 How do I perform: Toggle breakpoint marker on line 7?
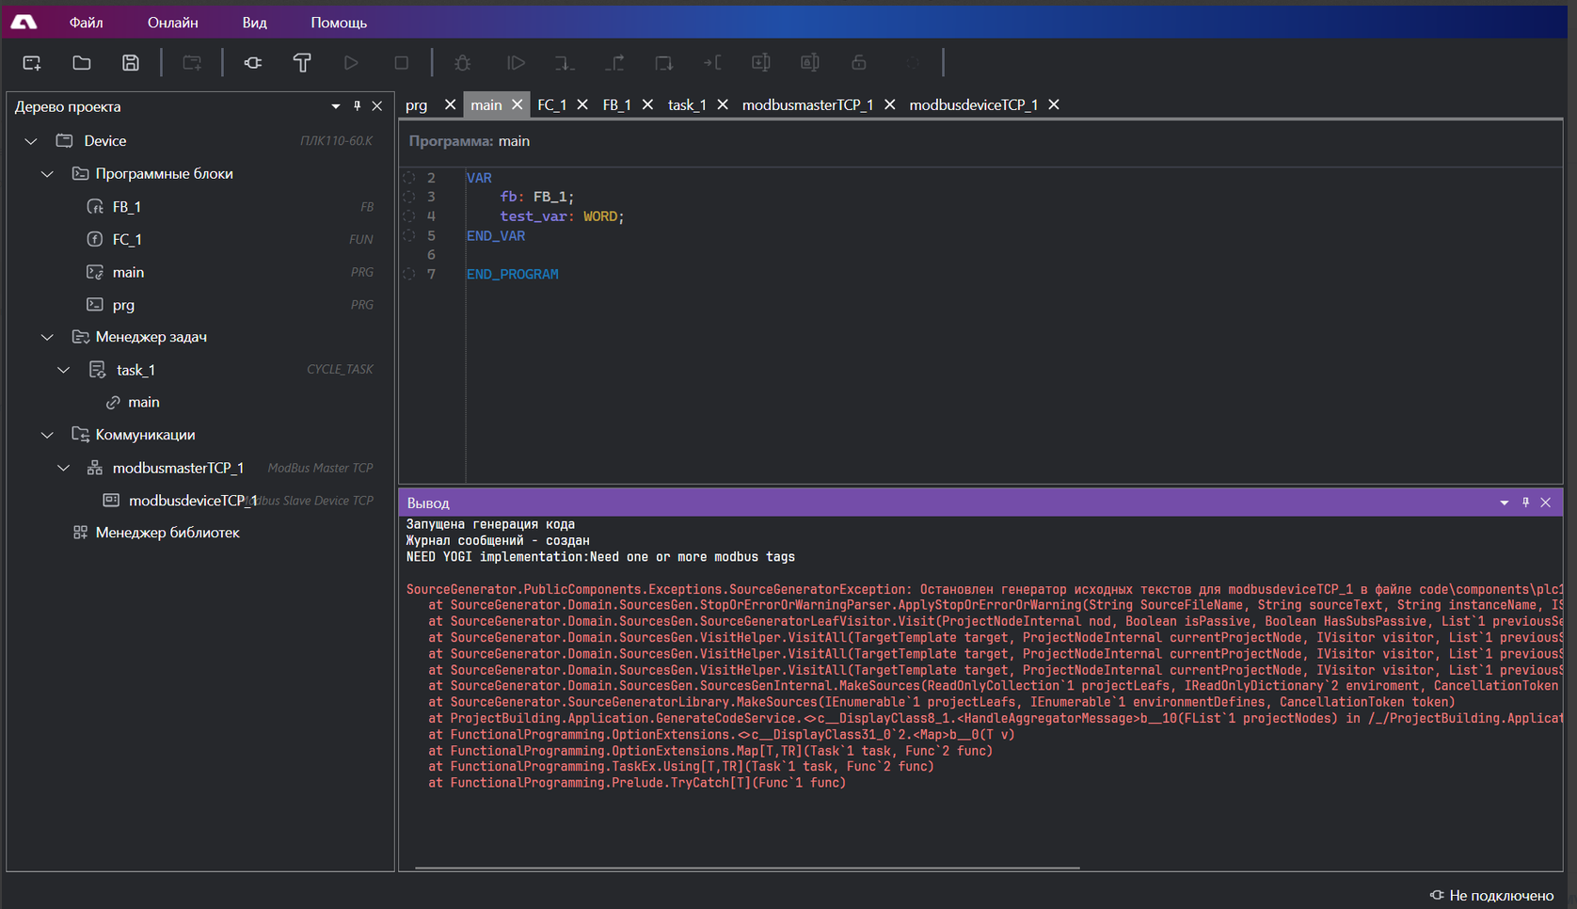(409, 274)
